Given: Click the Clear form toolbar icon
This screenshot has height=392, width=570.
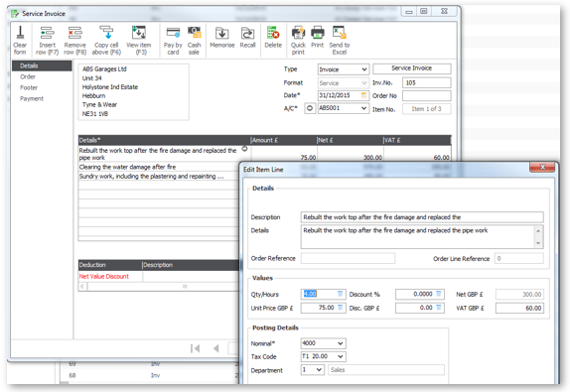Looking at the screenshot, I should [20, 40].
